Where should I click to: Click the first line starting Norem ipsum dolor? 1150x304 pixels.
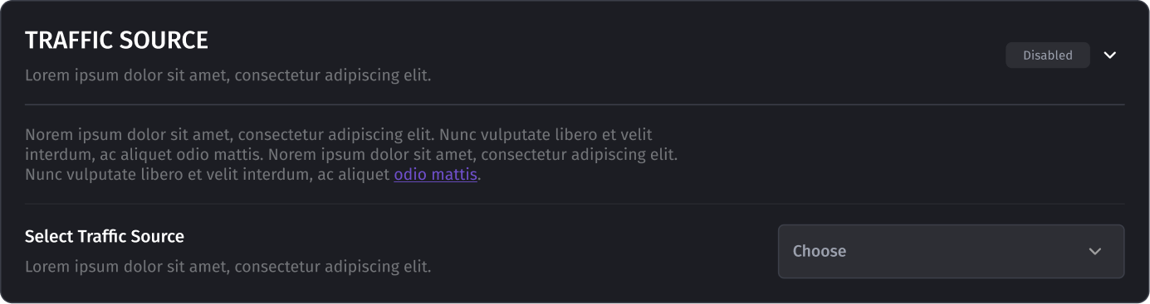coord(339,134)
